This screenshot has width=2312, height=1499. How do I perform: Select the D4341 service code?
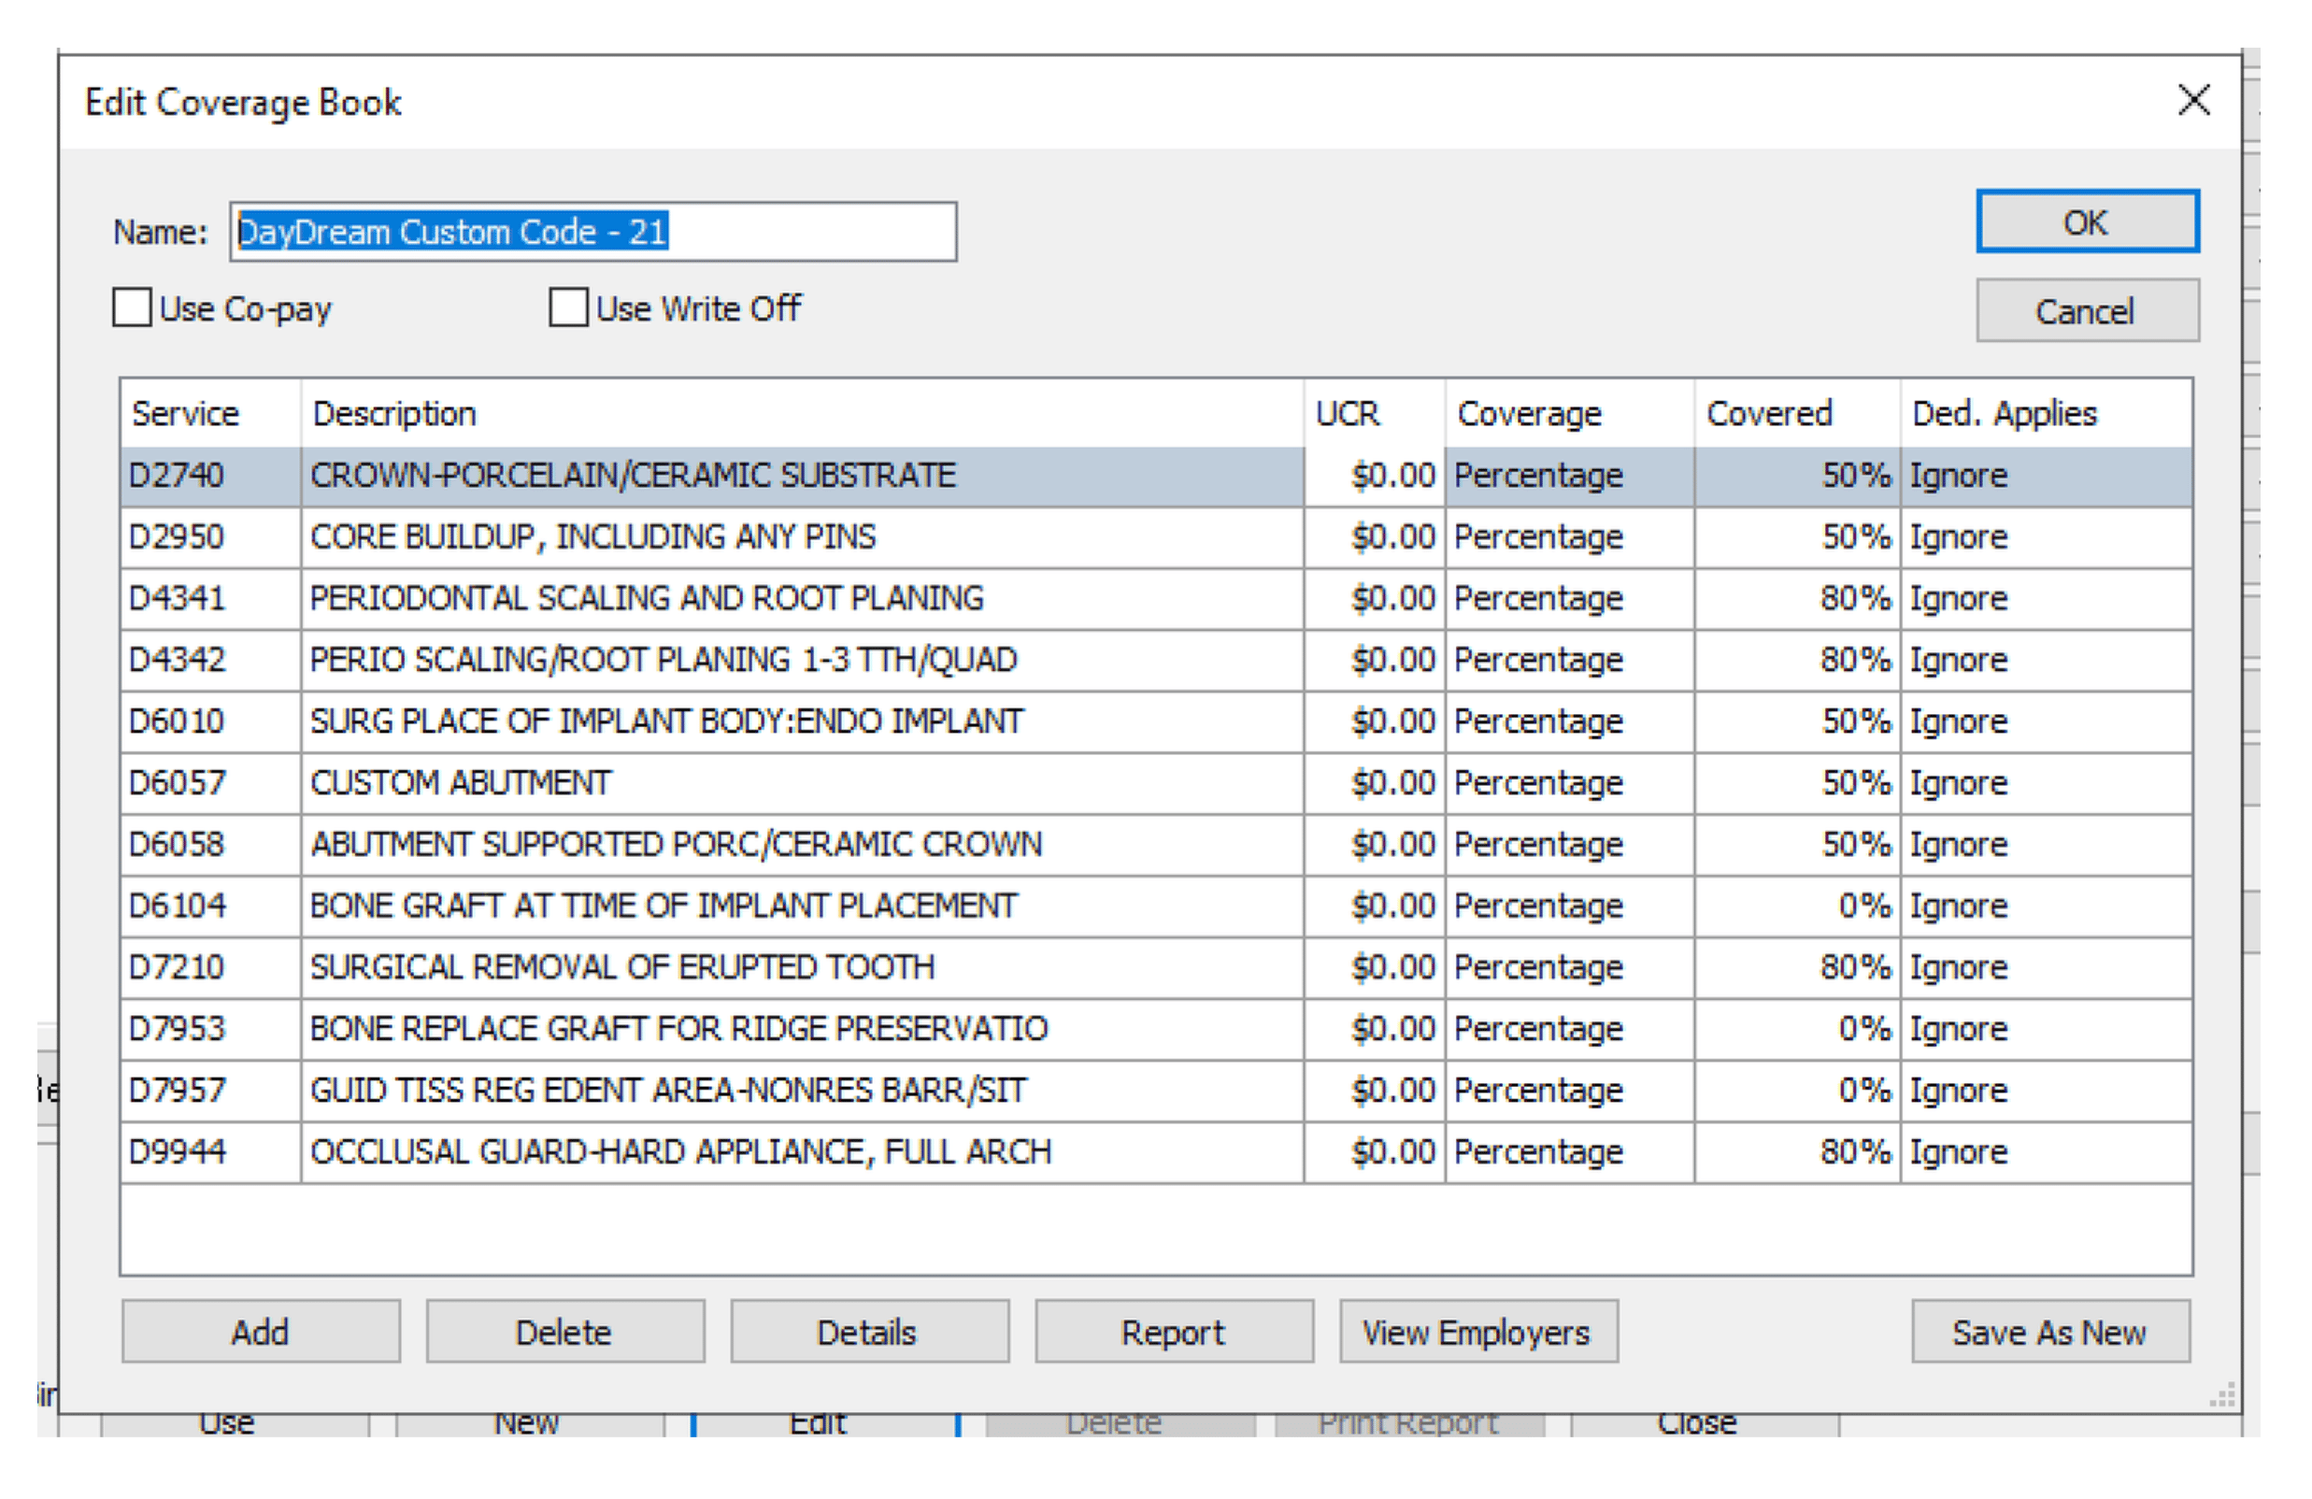click(x=177, y=598)
